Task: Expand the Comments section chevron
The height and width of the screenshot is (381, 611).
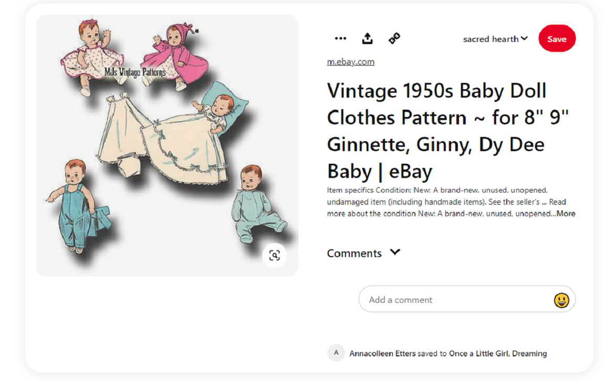Action: point(395,252)
